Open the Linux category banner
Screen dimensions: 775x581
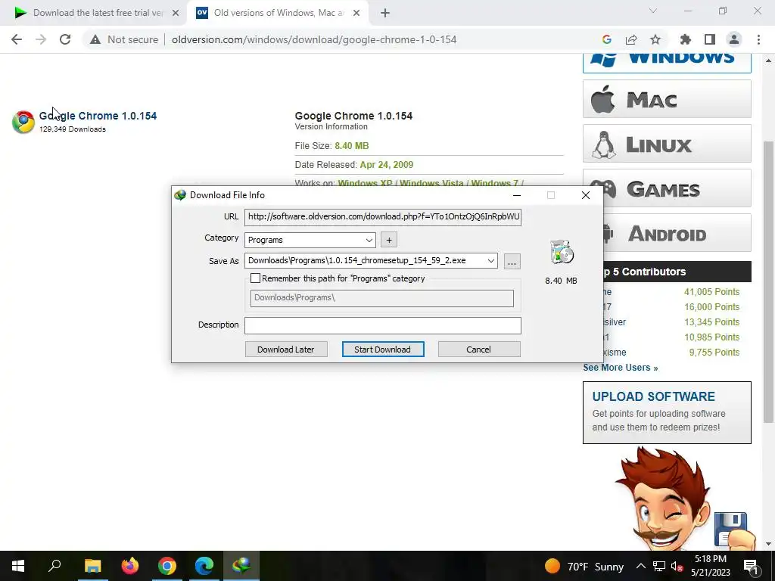(x=667, y=144)
